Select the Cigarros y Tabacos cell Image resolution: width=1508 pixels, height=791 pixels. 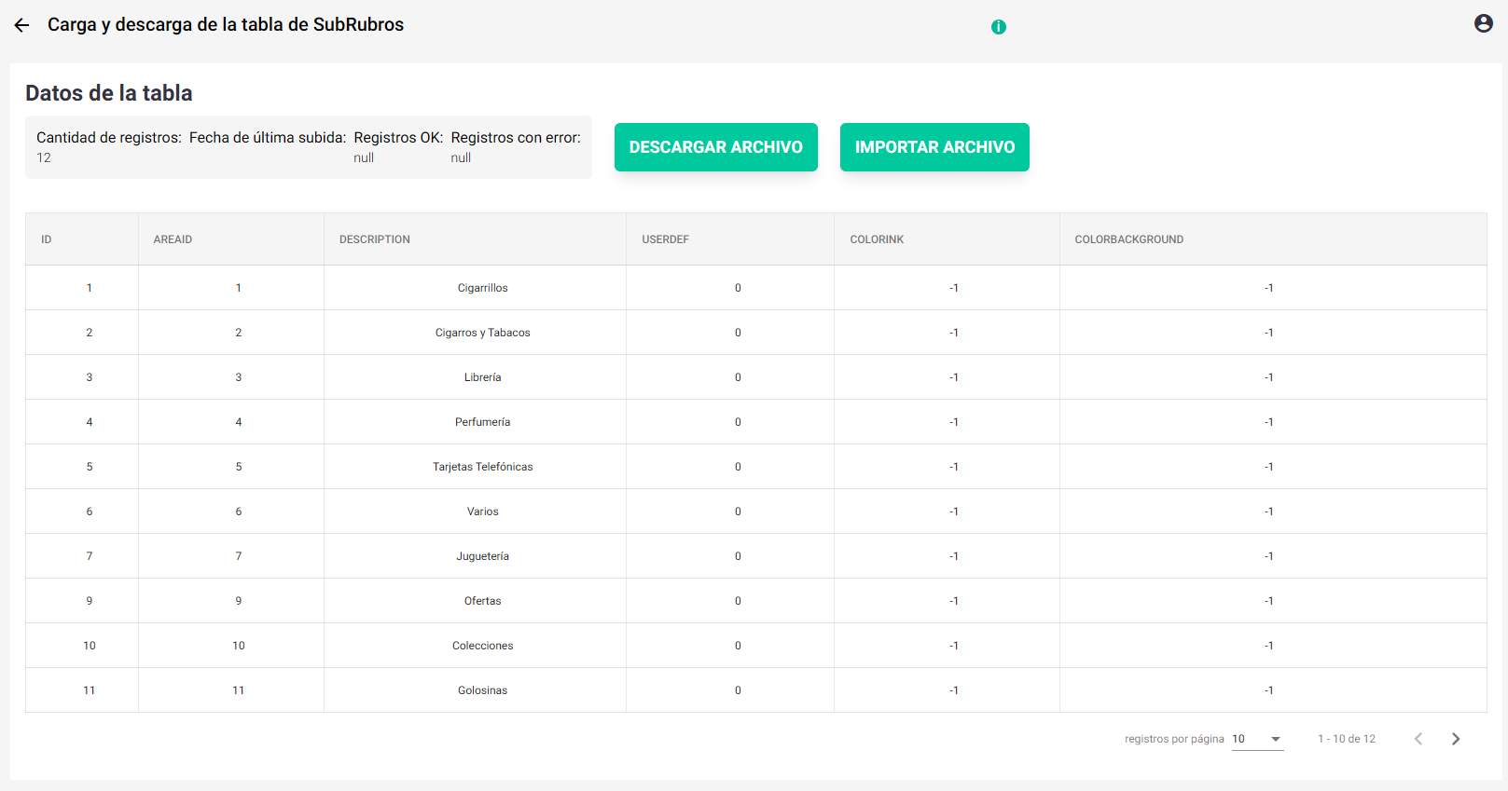point(475,333)
